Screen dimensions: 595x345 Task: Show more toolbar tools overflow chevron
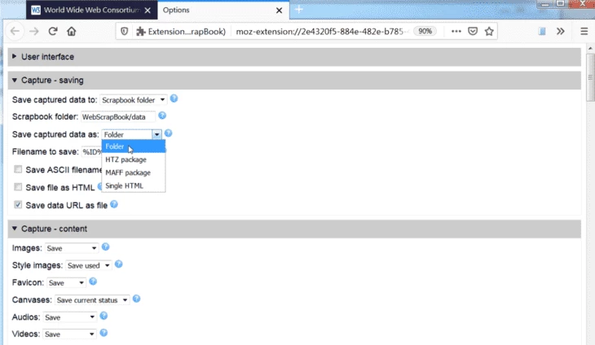561,32
